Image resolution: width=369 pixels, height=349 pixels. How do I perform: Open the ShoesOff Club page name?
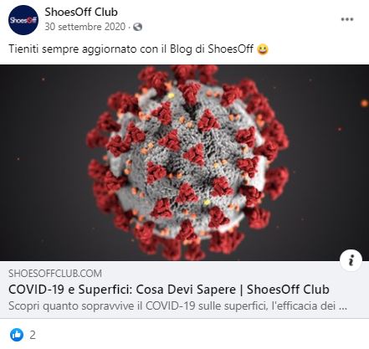point(81,12)
